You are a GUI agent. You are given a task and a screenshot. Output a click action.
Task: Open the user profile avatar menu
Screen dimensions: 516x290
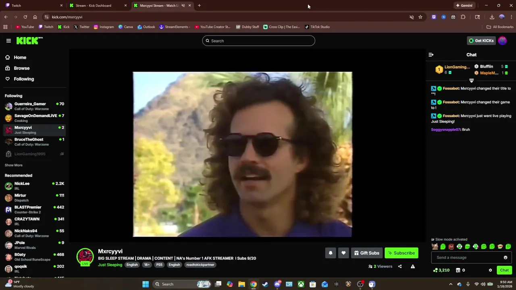pyautogui.click(x=502, y=41)
